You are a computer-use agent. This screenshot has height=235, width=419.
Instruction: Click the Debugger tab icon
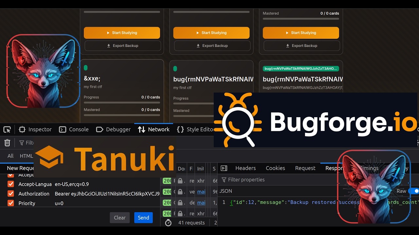click(100, 130)
